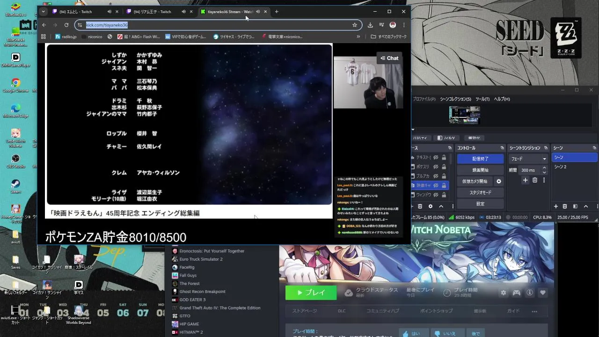The width and height of the screenshot is (599, 337).
Task: Open transition properties three-dot menu
Action: (544, 180)
